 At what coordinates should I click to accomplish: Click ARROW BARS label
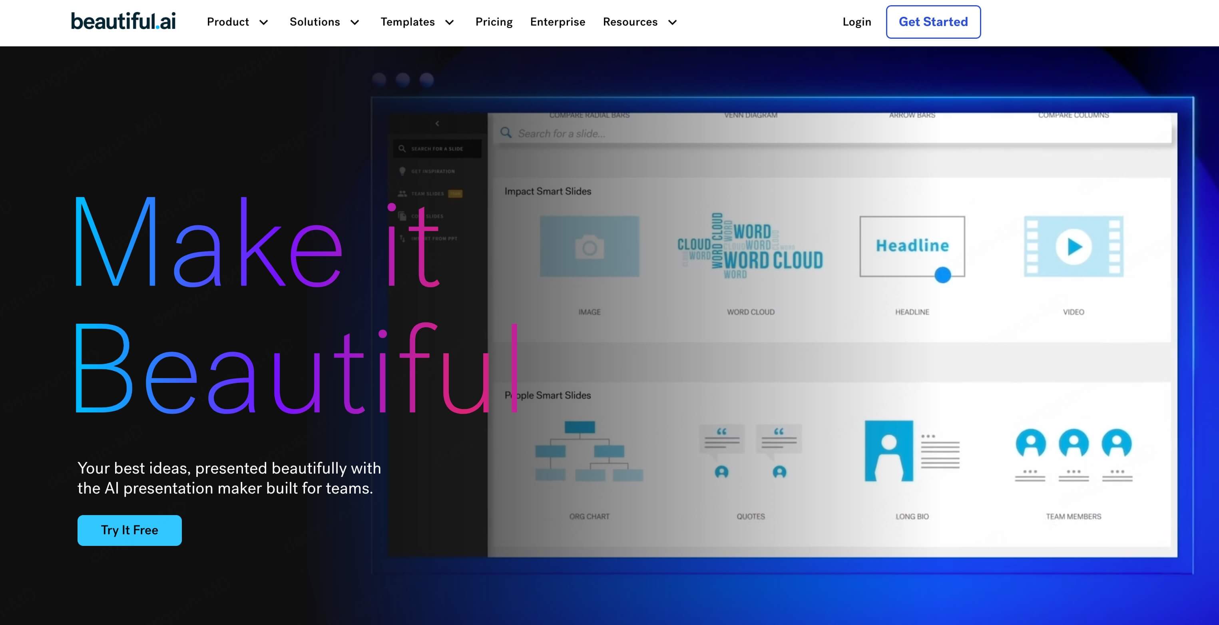(912, 115)
